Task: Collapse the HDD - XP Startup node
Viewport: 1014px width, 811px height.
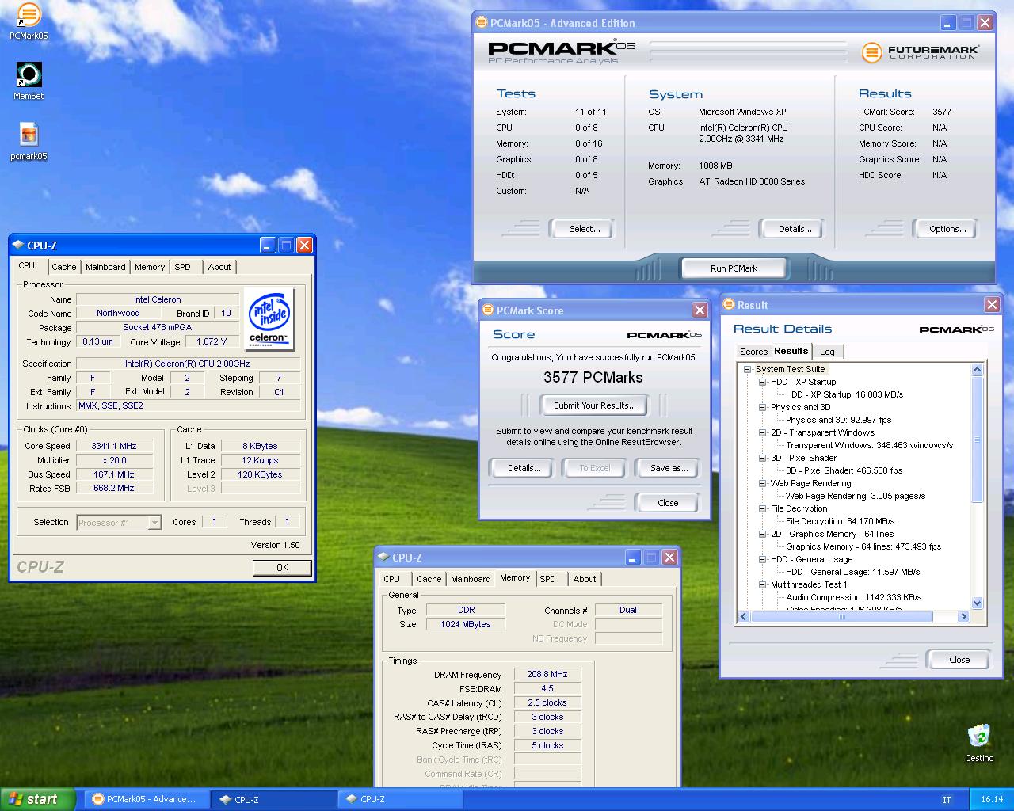Action: pos(762,382)
